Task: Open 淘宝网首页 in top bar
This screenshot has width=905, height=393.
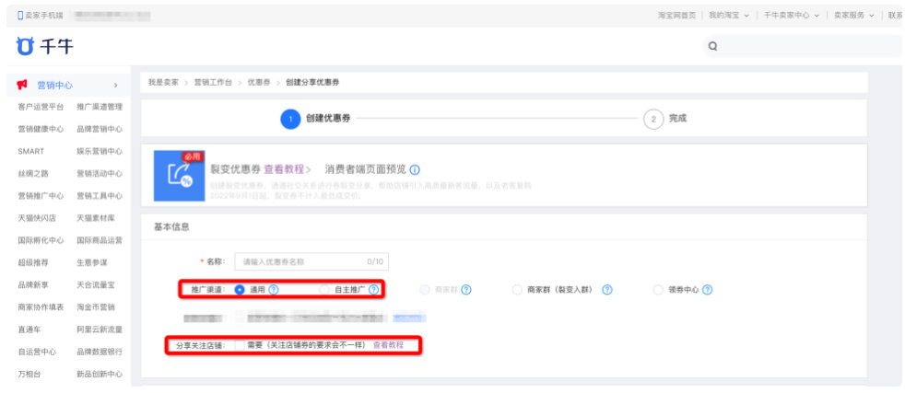Action: 676,16
